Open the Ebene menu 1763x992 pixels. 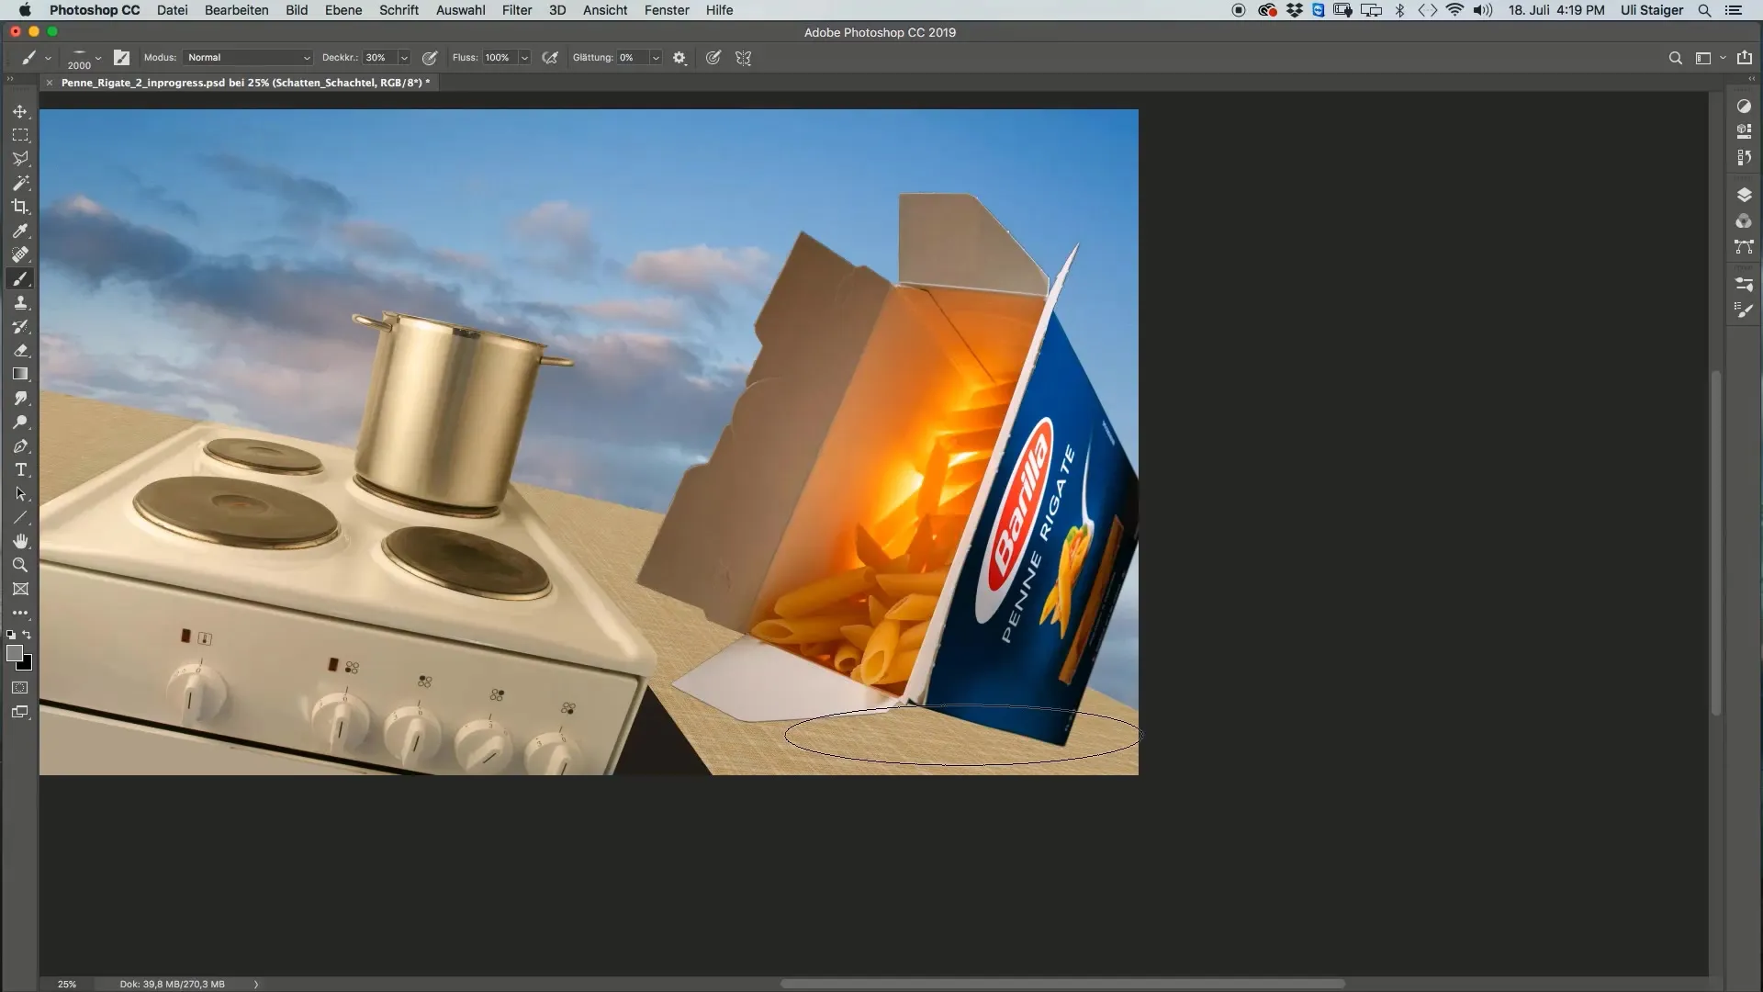342,10
